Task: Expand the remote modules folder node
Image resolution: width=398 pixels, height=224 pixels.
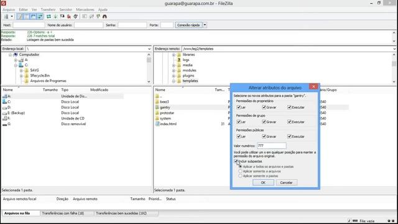Action: (174, 70)
